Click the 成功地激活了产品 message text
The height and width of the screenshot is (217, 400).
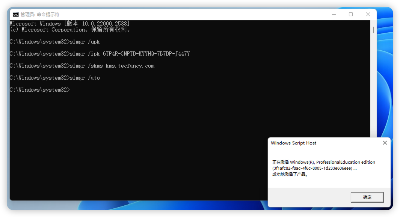[x=290, y=174]
